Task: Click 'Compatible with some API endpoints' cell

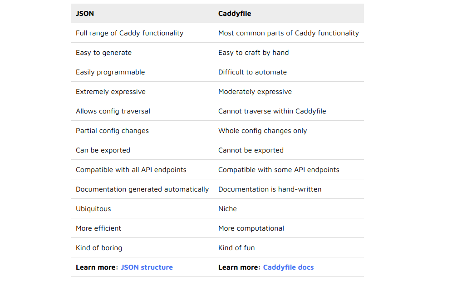Action: tap(279, 170)
